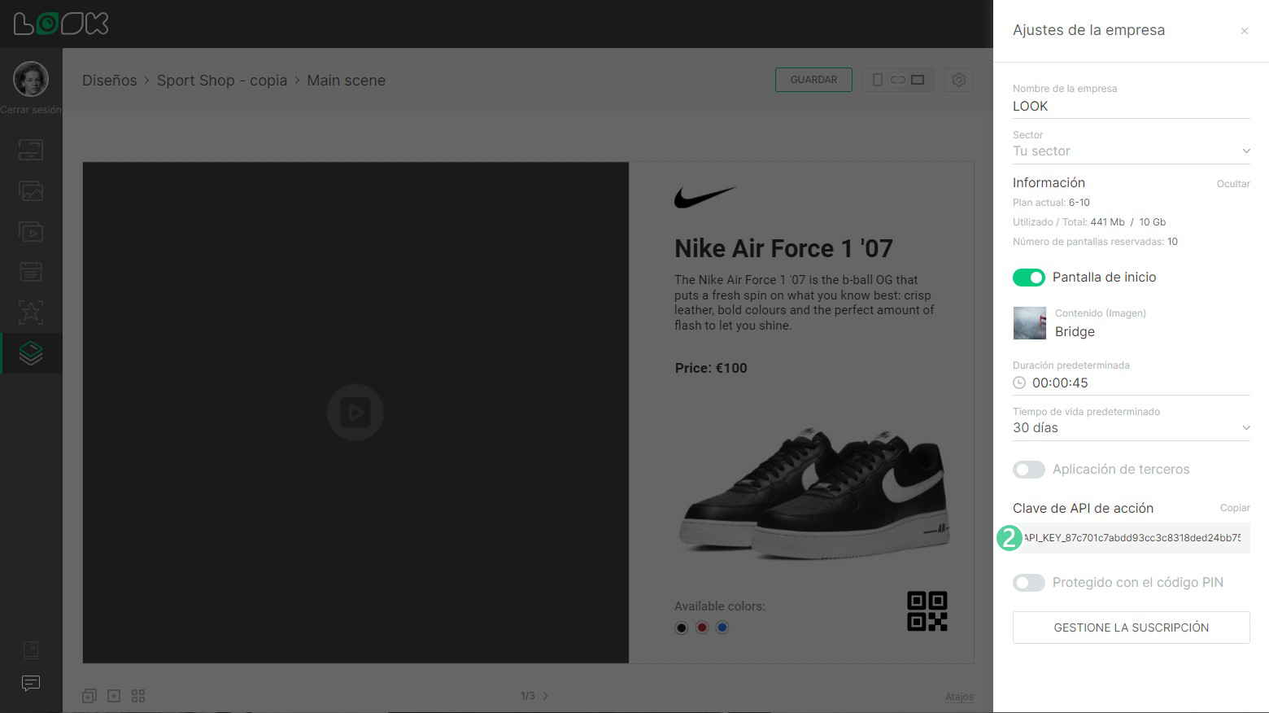This screenshot has height=713, width=1269.
Task: Enable Aplicación de terceros switch
Action: pyautogui.click(x=1029, y=470)
